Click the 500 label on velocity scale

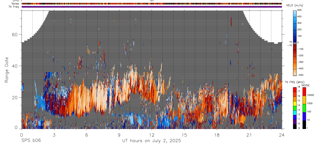tap(299, 10)
